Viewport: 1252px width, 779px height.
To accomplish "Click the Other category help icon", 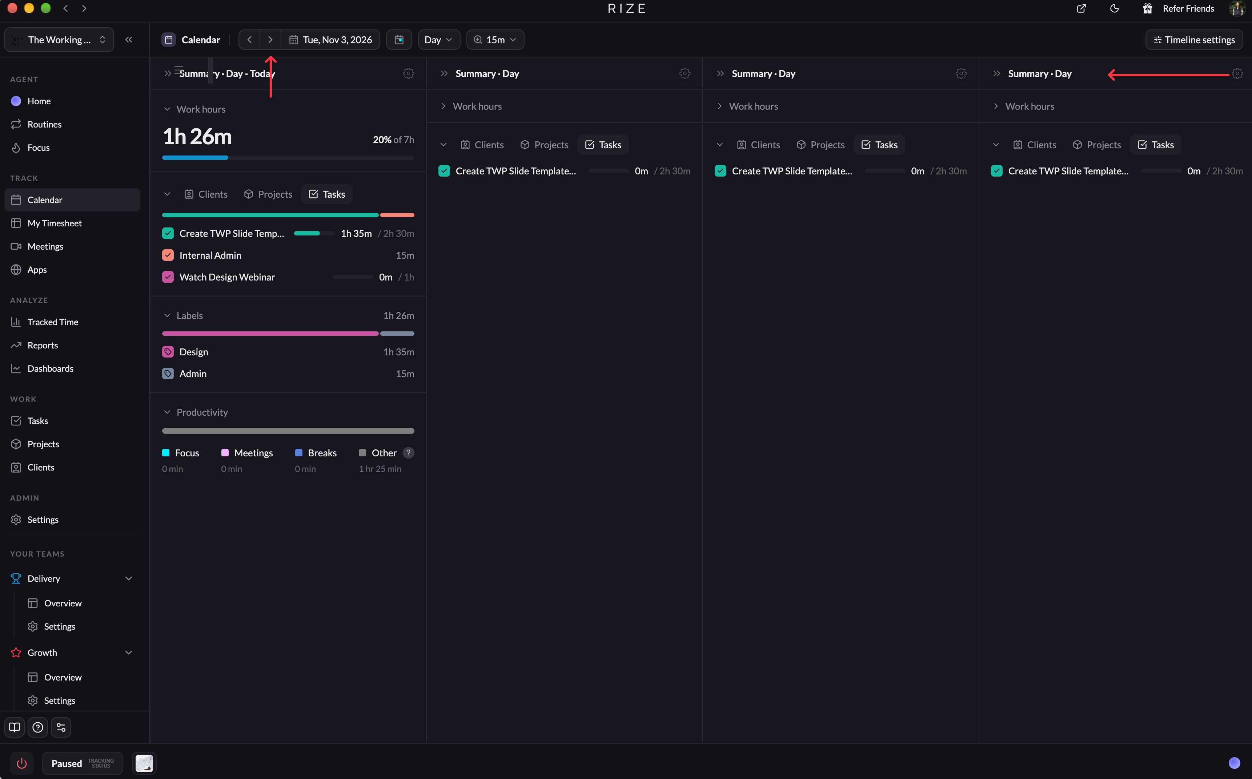I will (408, 453).
